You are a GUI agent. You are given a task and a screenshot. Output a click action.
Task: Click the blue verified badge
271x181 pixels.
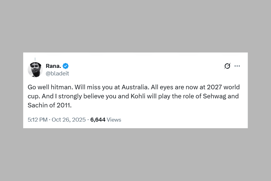click(66, 66)
